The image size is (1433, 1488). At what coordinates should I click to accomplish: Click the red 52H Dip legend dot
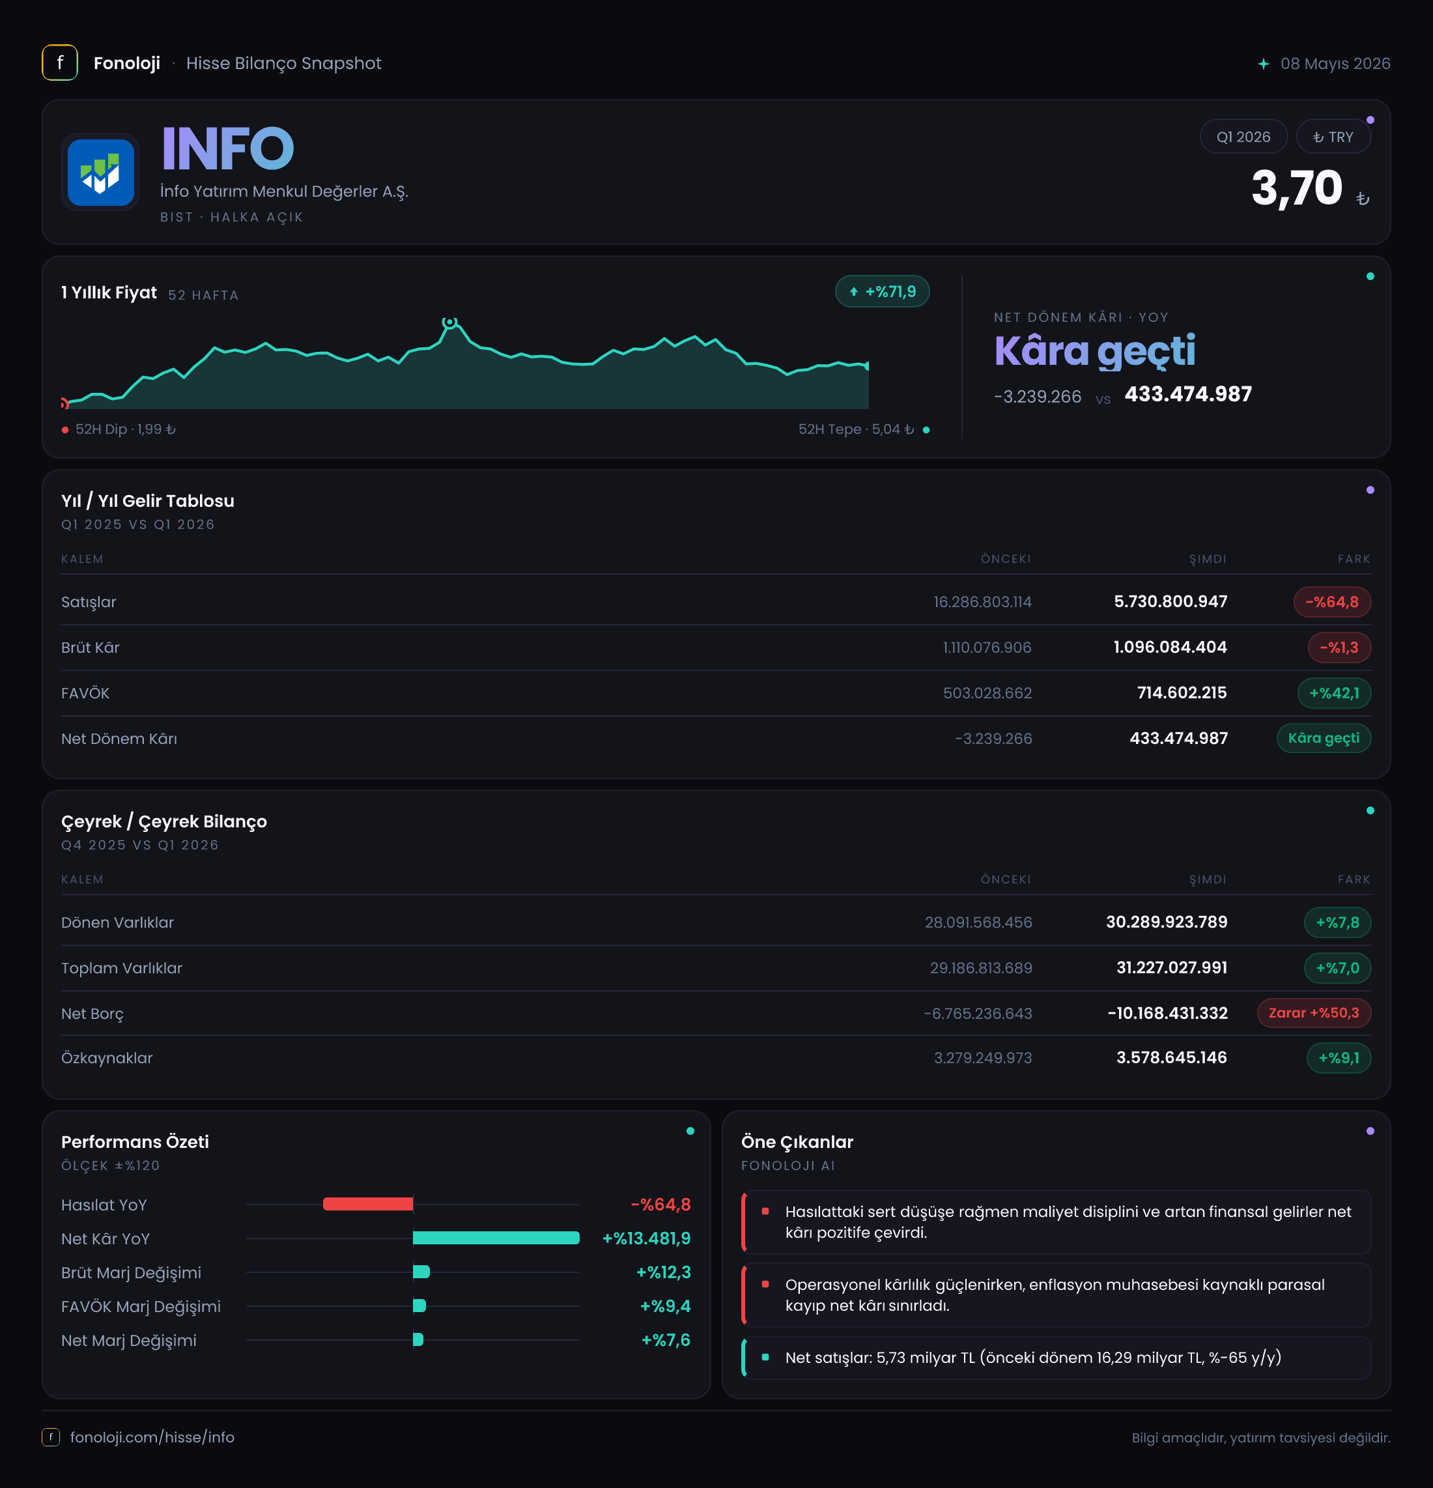pyautogui.click(x=65, y=430)
